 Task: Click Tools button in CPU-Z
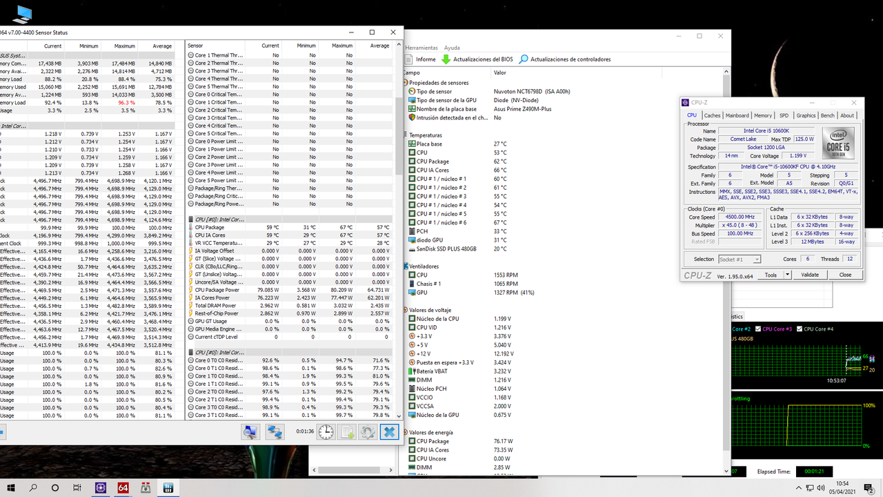(x=770, y=275)
